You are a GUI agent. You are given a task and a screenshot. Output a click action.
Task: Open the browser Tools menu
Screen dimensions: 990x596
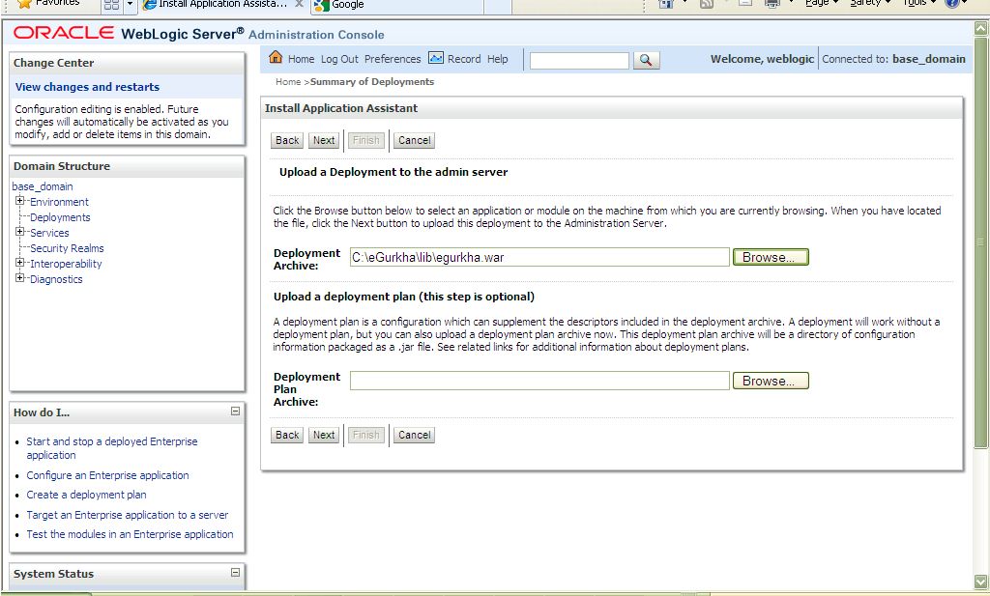coord(918,3)
